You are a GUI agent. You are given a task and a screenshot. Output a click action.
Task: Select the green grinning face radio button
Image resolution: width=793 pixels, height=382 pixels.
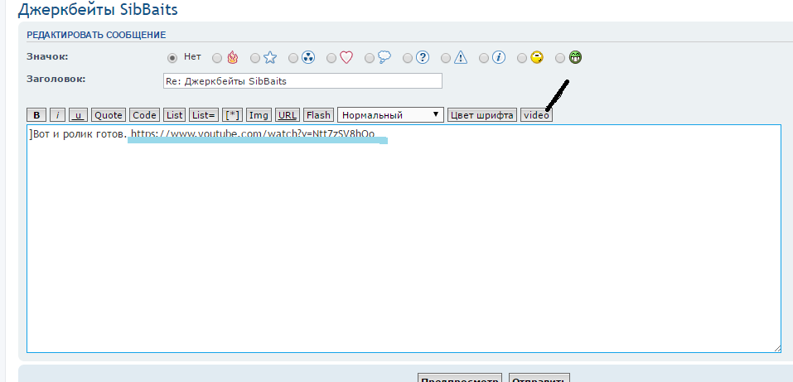(560, 58)
